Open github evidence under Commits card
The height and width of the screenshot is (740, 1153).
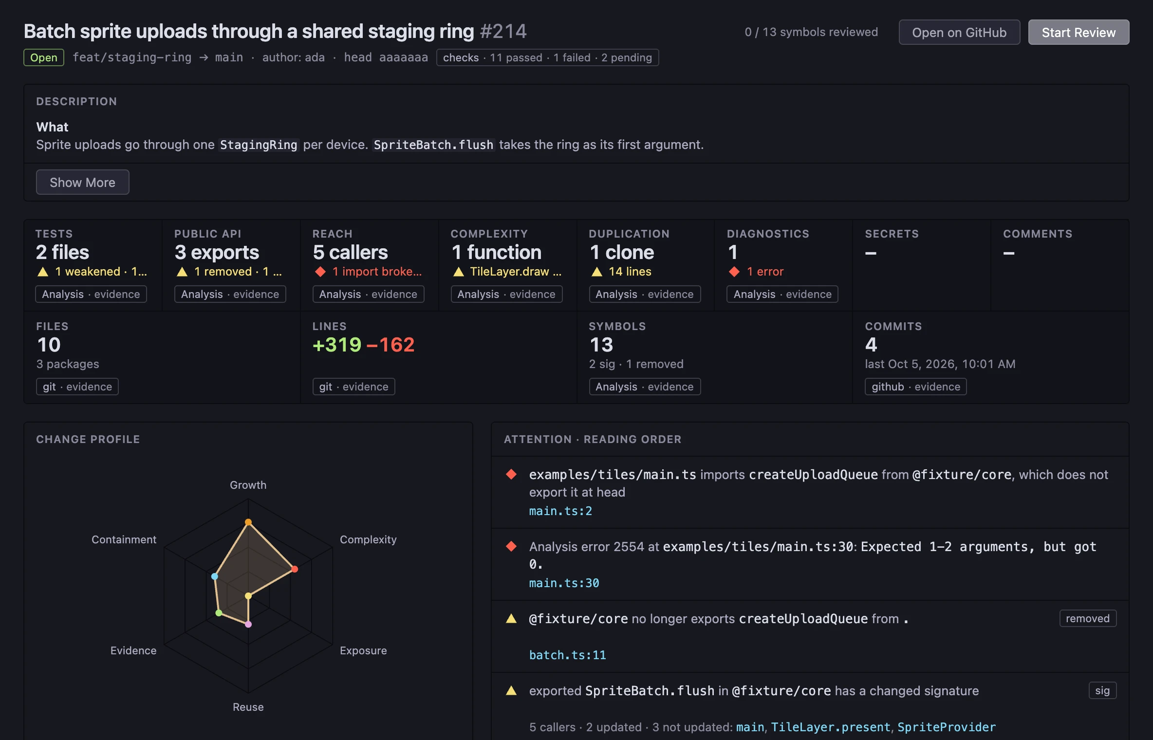(916, 387)
